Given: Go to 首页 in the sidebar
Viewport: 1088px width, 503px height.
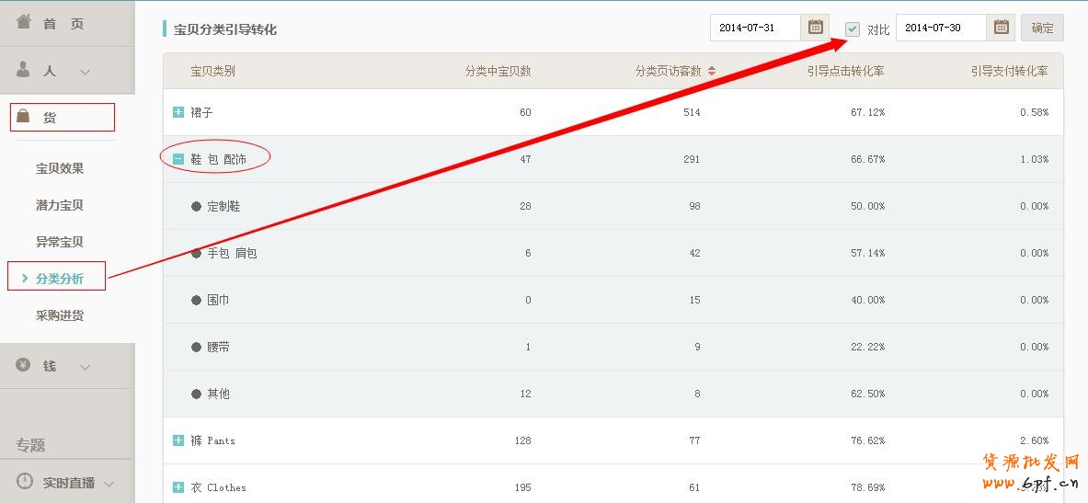Looking at the screenshot, I should 63,24.
